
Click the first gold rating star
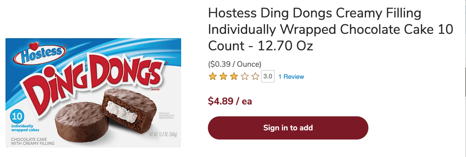click(213, 77)
